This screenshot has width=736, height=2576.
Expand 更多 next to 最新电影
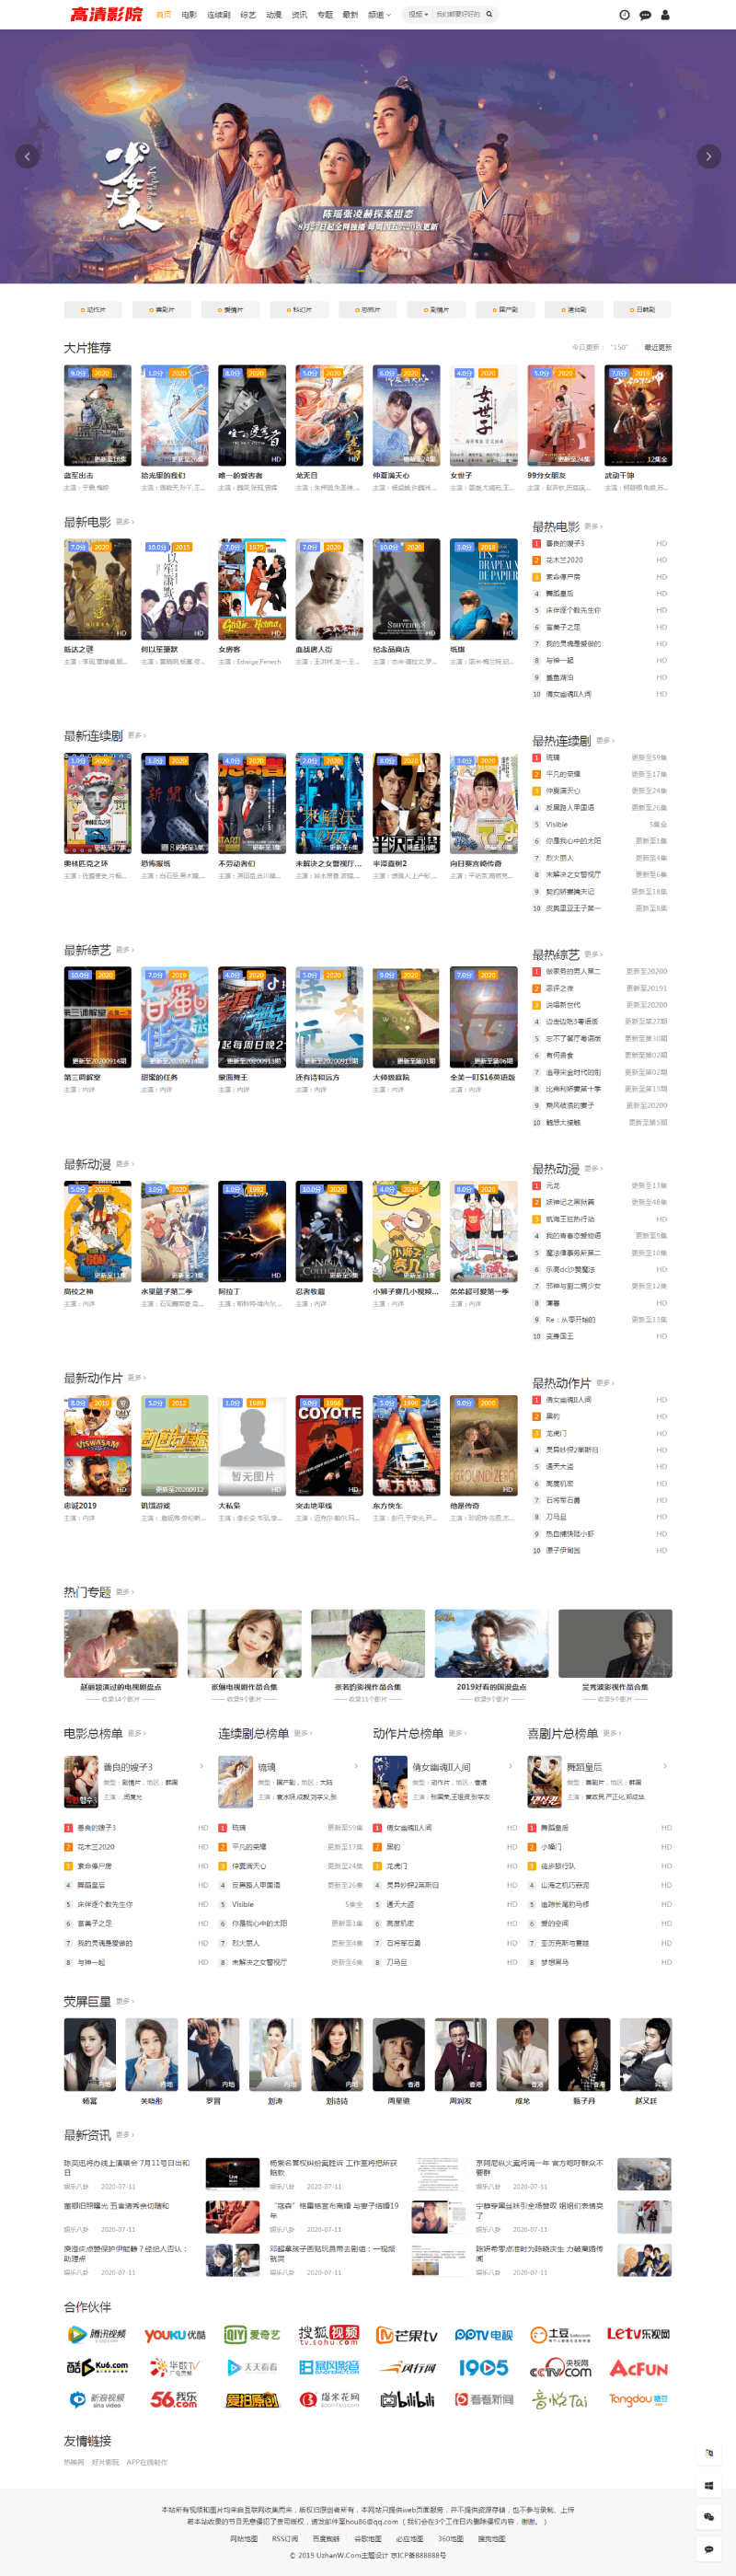125,522
